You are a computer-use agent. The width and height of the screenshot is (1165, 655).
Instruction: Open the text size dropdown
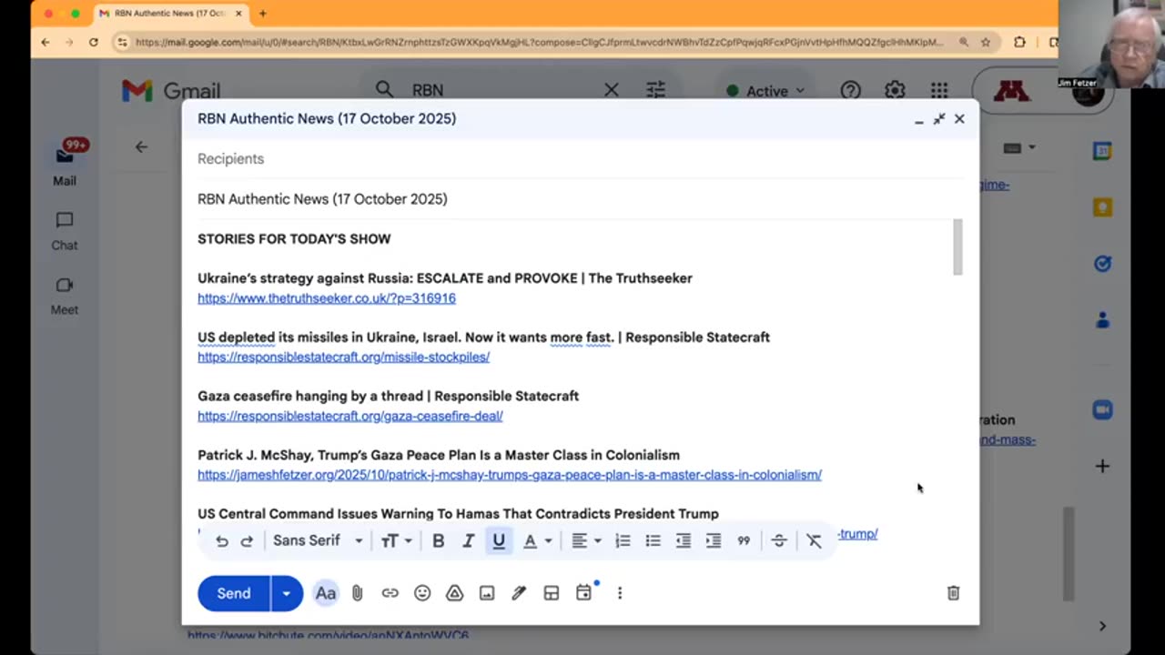(x=396, y=541)
